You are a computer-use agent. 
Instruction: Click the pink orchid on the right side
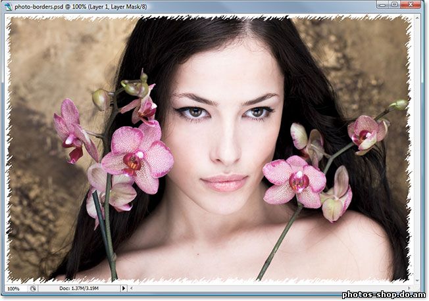295,179
